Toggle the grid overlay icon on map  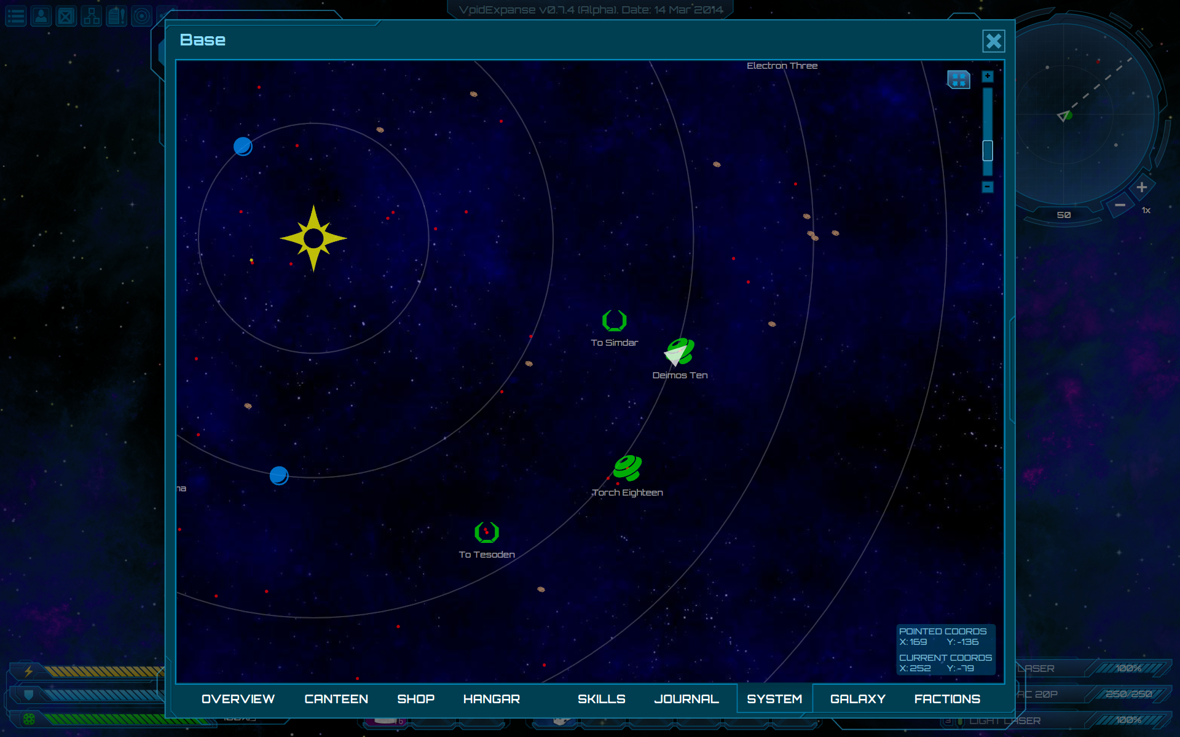(x=958, y=79)
